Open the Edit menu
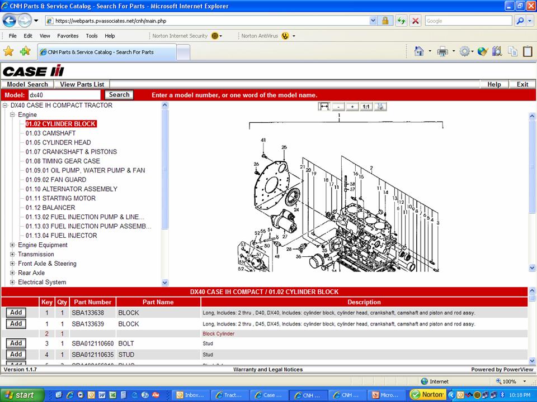The image size is (537, 402). pos(28,36)
